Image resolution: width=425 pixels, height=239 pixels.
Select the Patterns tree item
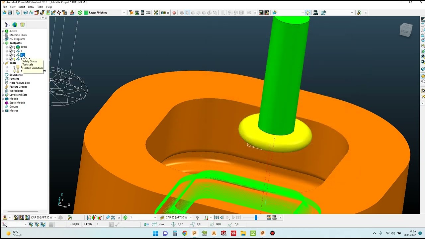pos(14,79)
